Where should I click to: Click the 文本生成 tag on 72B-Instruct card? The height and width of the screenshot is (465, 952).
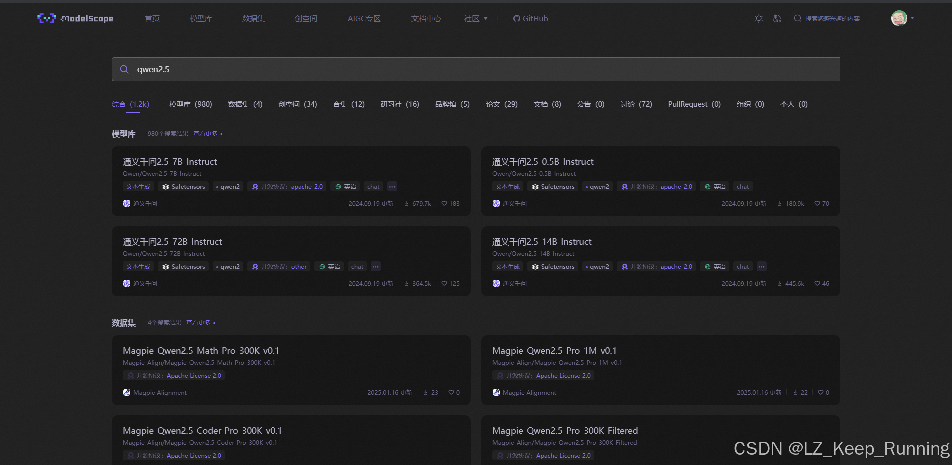point(138,267)
